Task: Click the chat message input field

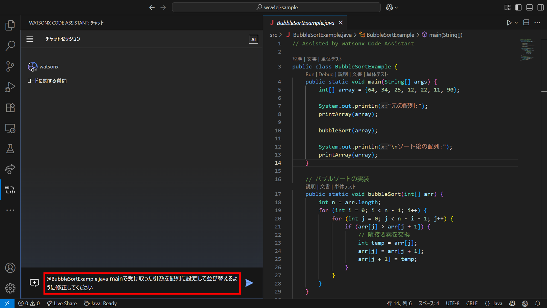Action: [142, 283]
